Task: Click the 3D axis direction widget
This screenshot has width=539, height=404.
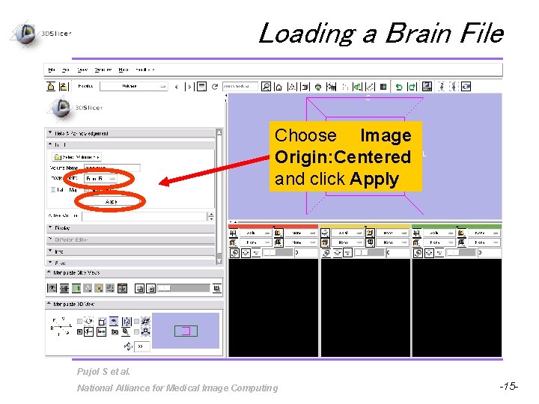Action: 61,326
